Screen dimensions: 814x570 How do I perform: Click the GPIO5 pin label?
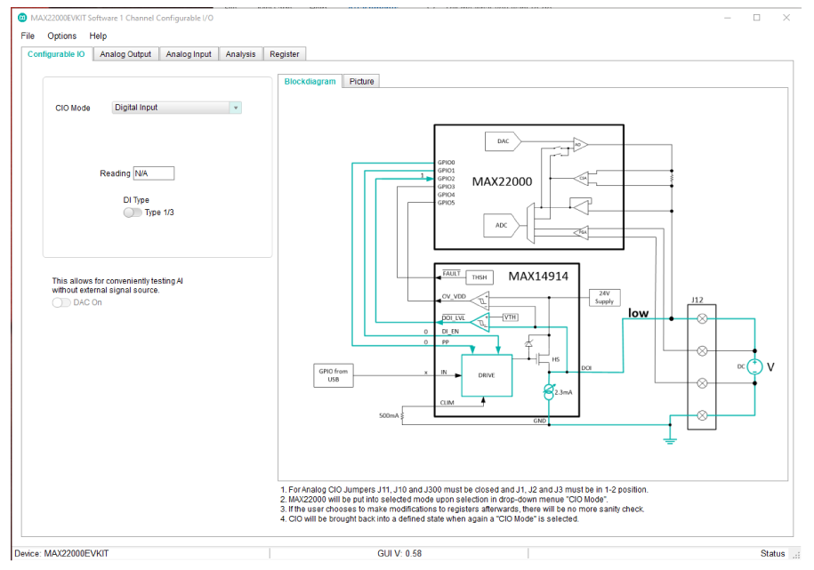(x=446, y=203)
